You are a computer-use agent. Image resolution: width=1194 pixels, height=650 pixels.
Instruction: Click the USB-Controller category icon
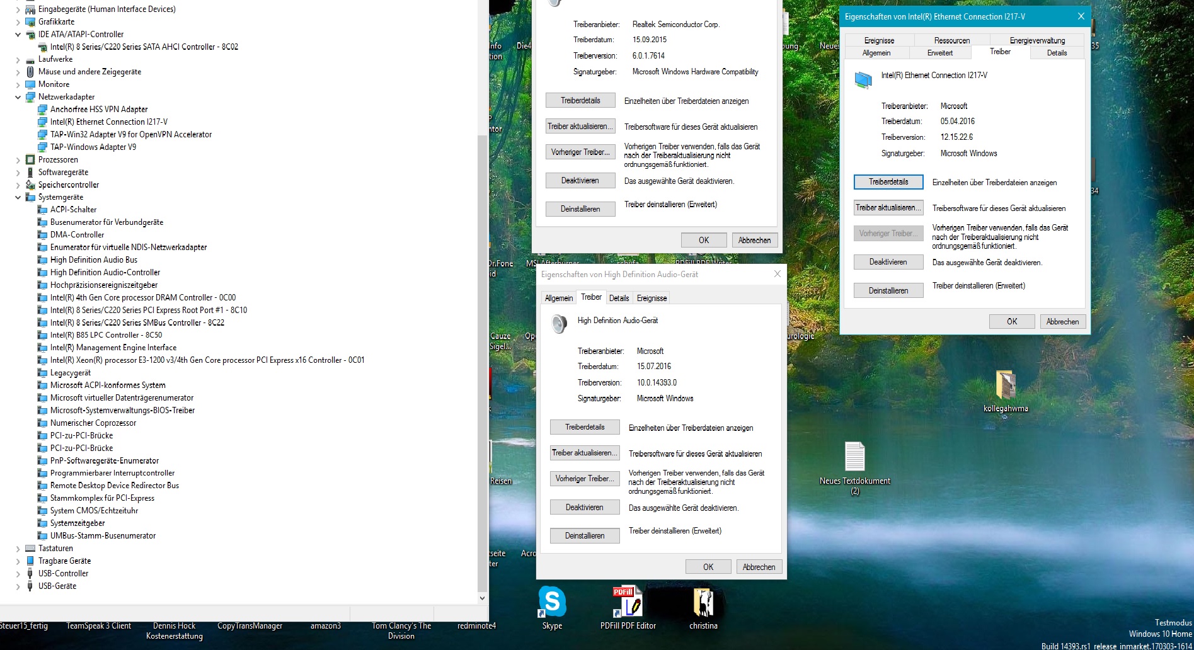30,573
